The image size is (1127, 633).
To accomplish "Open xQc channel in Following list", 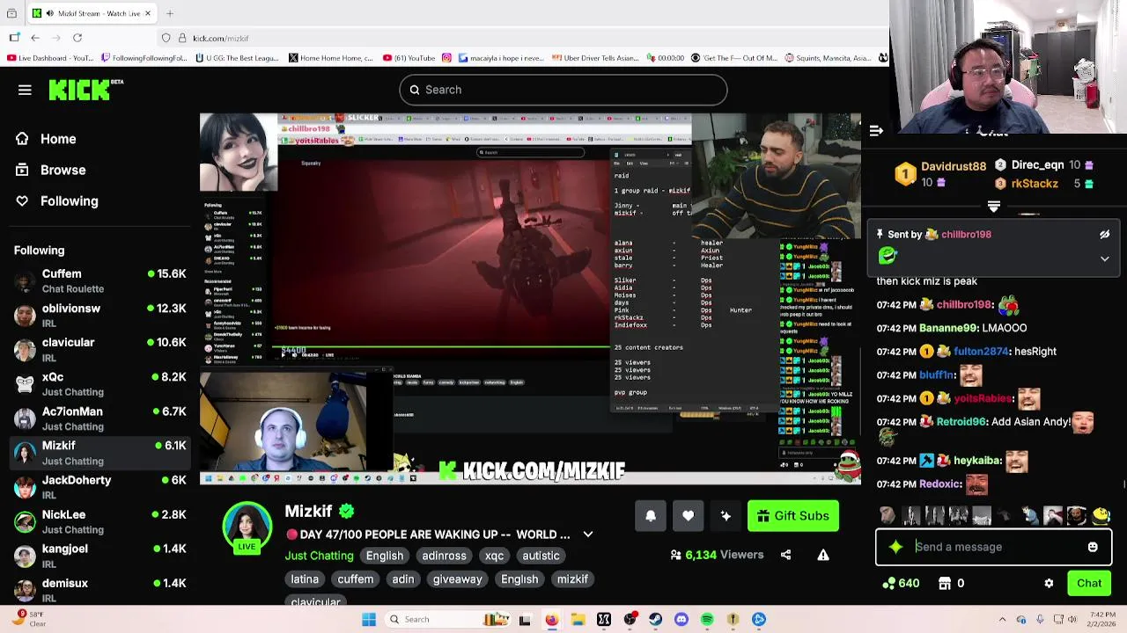I will pos(99,384).
